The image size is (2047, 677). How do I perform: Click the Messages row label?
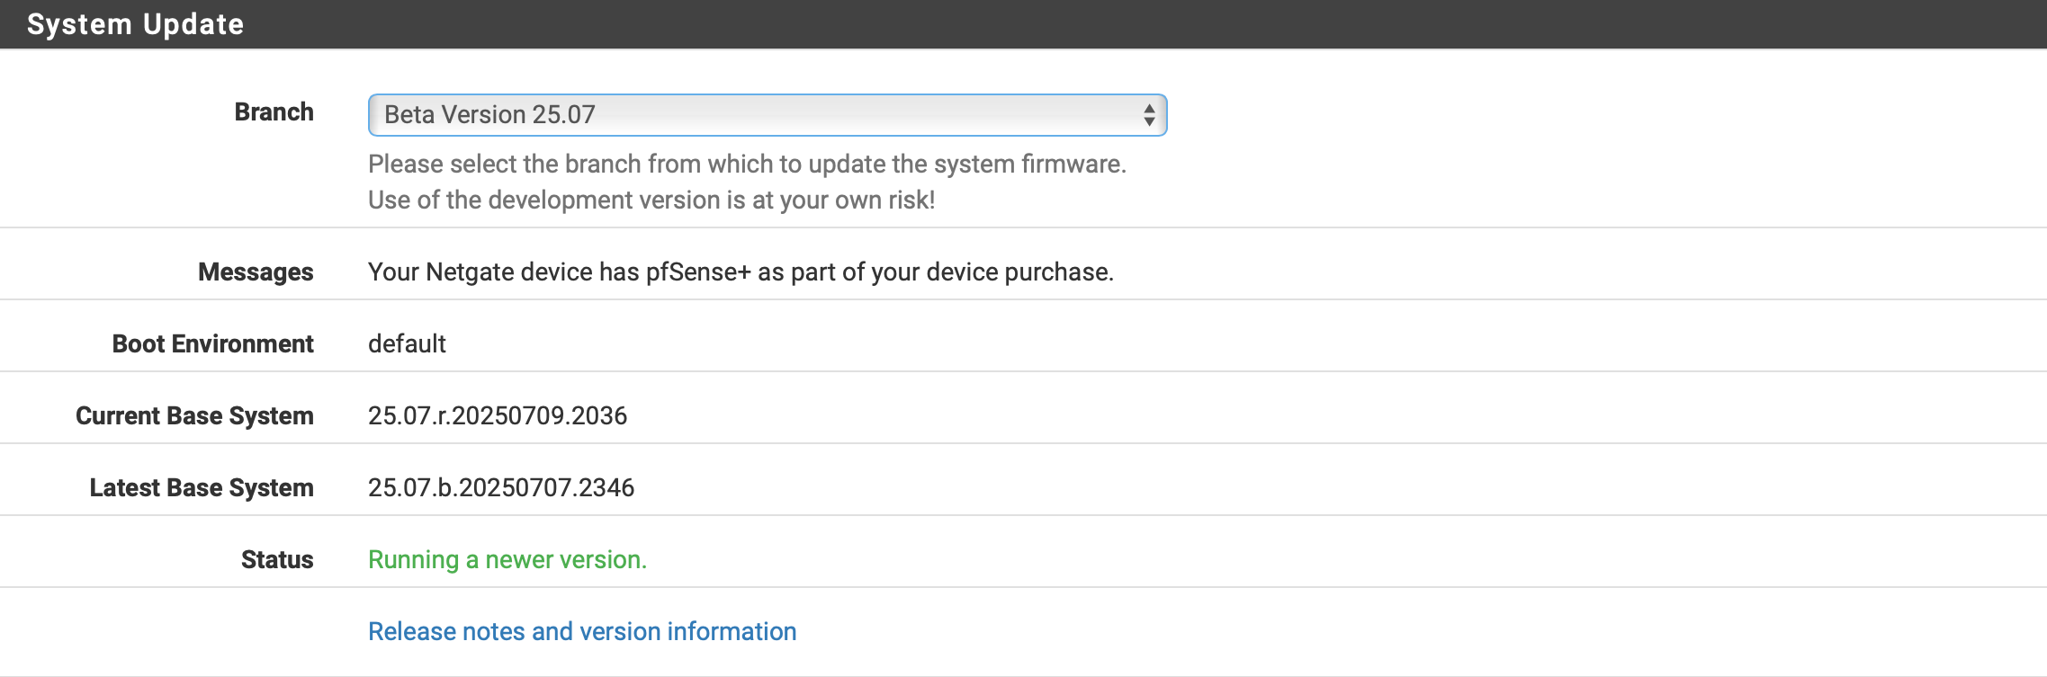tap(256, 272)
